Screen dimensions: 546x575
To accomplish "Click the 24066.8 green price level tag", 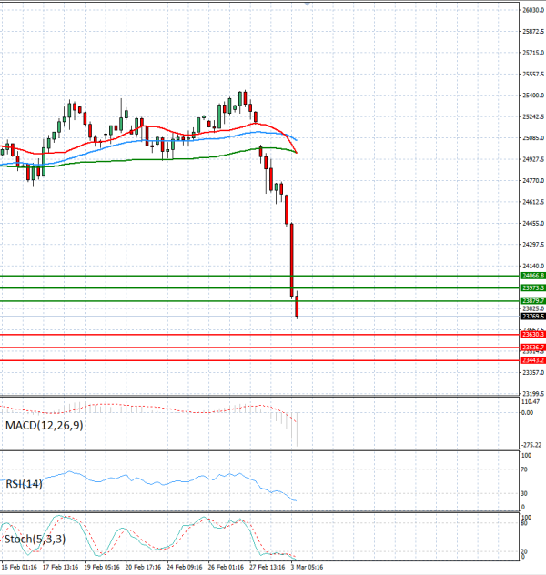I will click(532, 275).
